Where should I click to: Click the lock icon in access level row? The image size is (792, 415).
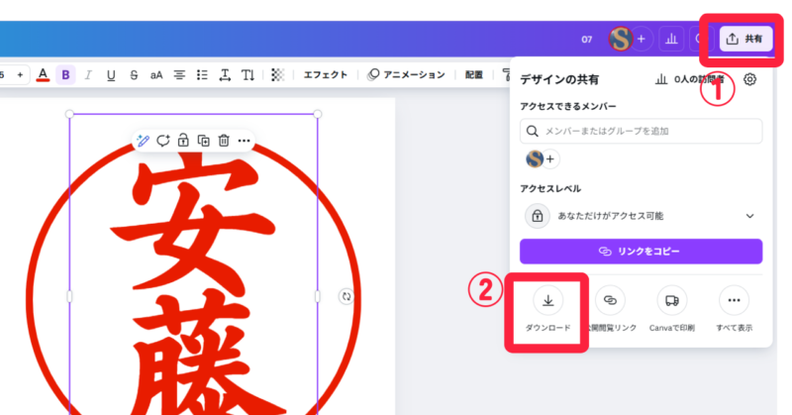537,216
